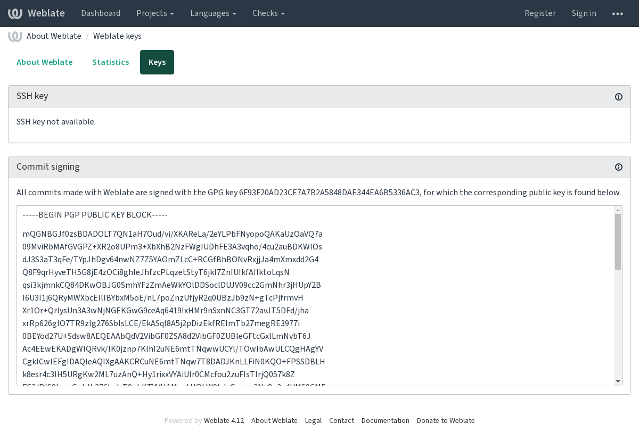Click key line starting with Xr1Or+QrlysUn3A3wNjNGEKGwG9

tap(166, 311)
